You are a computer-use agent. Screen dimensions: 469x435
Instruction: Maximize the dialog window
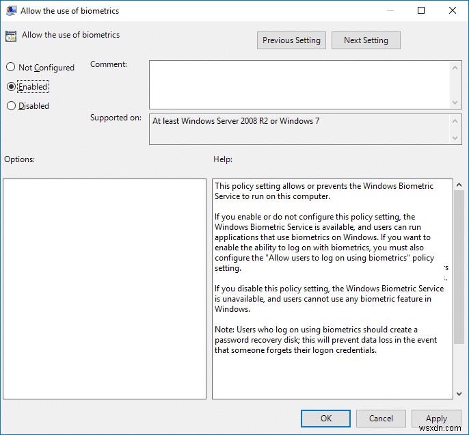(x=421, y=10)
